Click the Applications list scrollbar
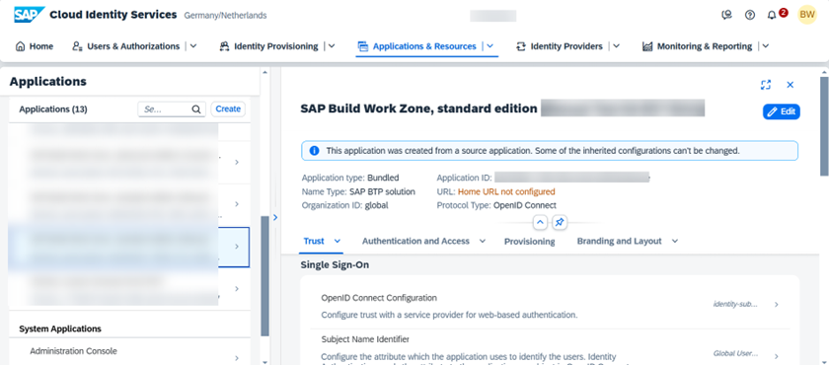The width and height of the screenshot is (829, 365). (265, 276)
